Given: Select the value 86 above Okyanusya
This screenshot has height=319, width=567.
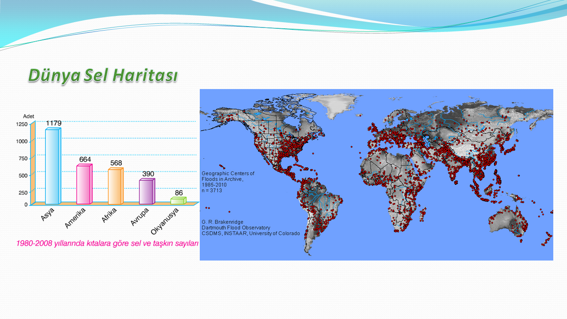Looking at the screenshot, I should point(179,193).
